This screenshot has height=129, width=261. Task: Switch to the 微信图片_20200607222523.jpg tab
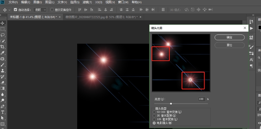coord(101,17)
